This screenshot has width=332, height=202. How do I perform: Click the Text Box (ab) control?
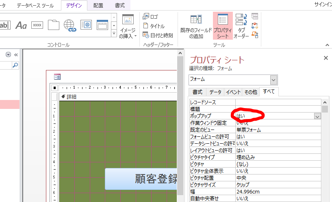click(x=4, y=25)
